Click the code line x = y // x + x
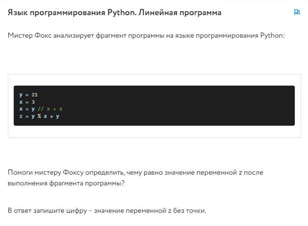Viewport: 308px width, 226px height. tap(41, 109)
